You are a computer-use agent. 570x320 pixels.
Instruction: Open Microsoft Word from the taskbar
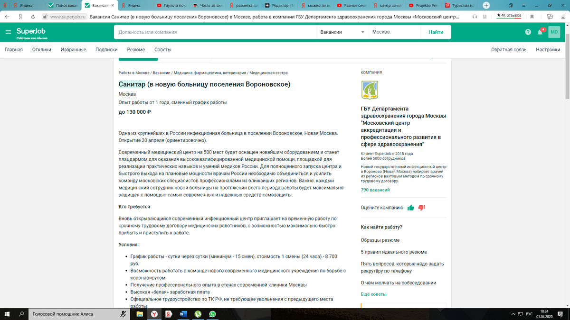[184, 314]
